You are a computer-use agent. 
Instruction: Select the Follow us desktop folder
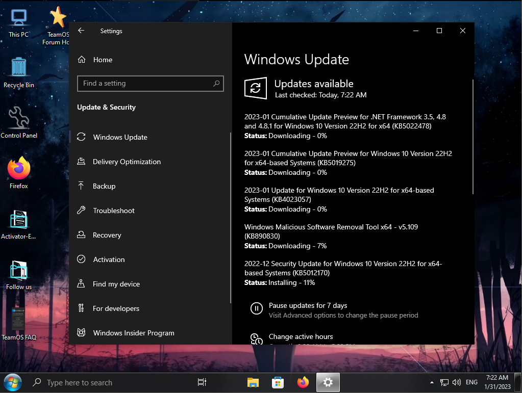click(19, 275)
